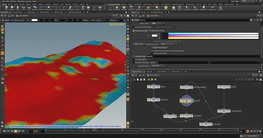Add a Volume Light from the shelf
The height and width of the screenshot is (138, 263).
pyautogui.click(x=148, y=8)
